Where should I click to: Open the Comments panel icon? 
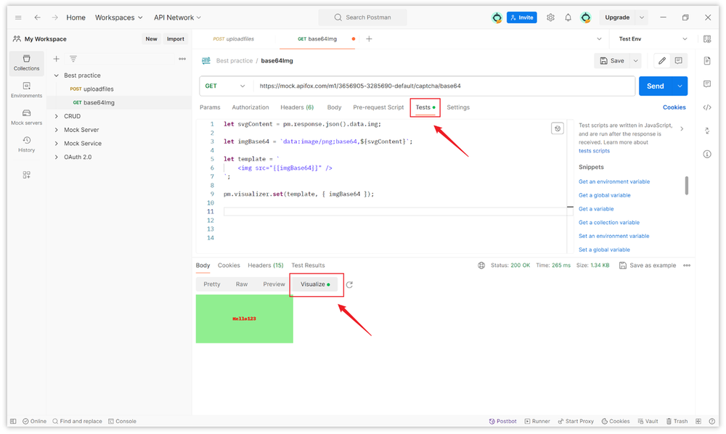[x=707, y=83]
